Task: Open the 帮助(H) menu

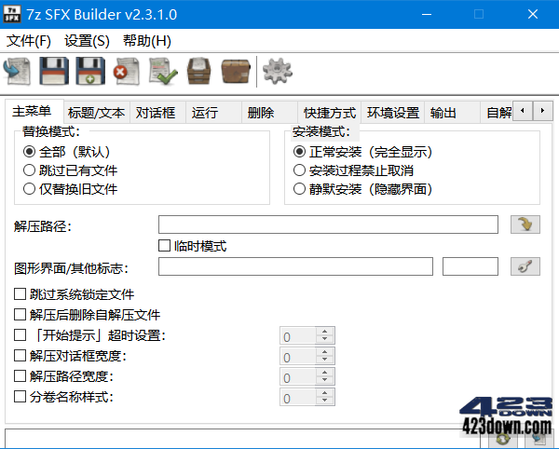Action: [x=146, y=41]
